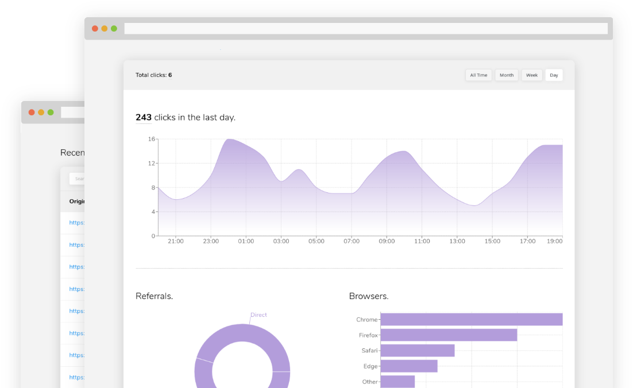Click the back browser window address bar
This screenshot has height=388, width=633.
pyautogui.click(x=72, y=112)
